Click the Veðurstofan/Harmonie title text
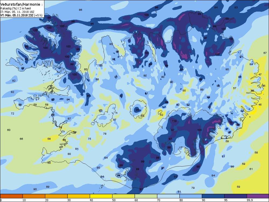The image size is (269, 202). tap(21, 5)
